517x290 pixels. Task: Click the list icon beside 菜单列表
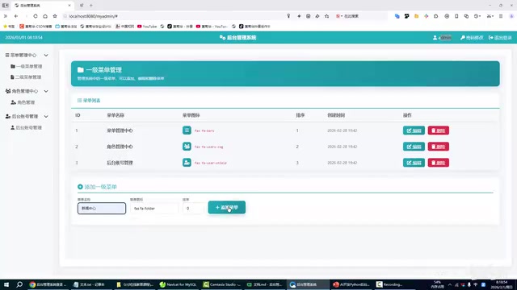79,100
